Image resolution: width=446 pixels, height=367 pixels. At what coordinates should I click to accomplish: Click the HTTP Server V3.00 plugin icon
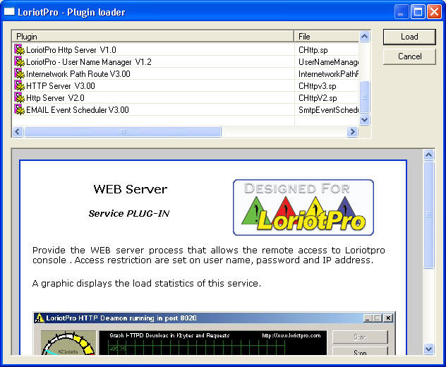tap(19, 86)
